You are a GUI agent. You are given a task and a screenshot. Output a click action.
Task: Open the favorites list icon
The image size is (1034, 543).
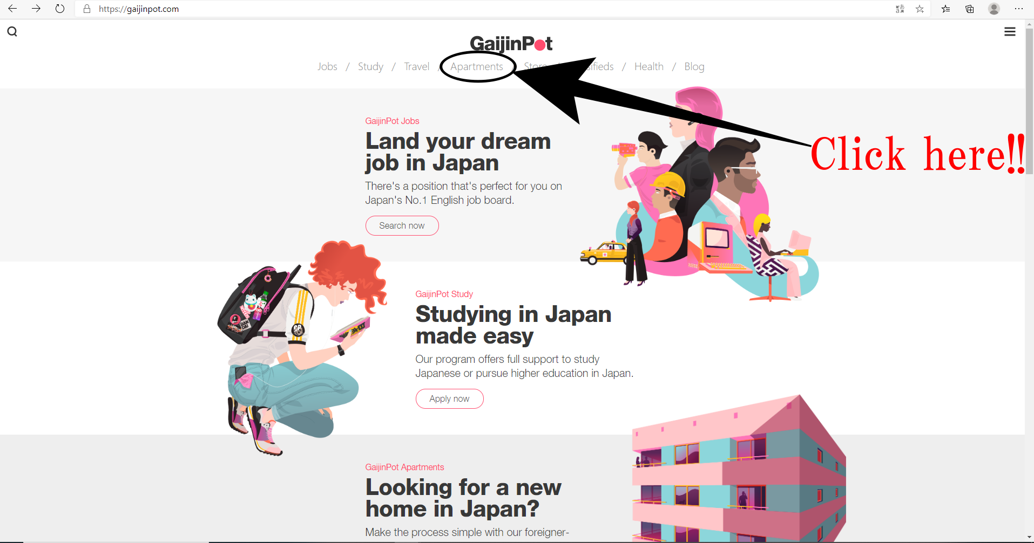tap(946, 9)
